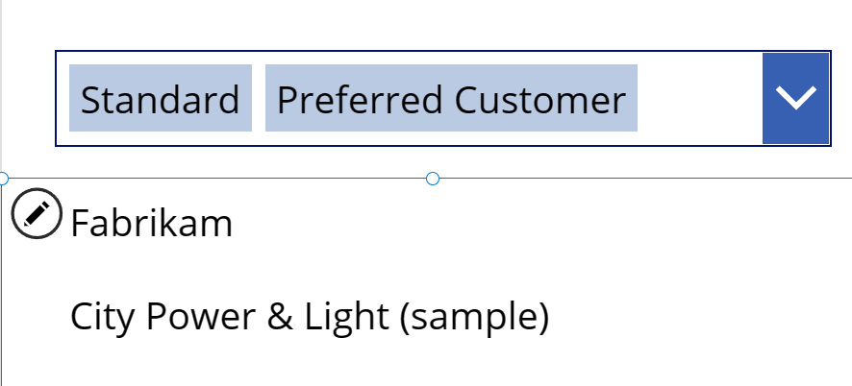This screenshot has width=852, height=386.
Task: Choose City Power & Light (sample) row
Action: 426,317
